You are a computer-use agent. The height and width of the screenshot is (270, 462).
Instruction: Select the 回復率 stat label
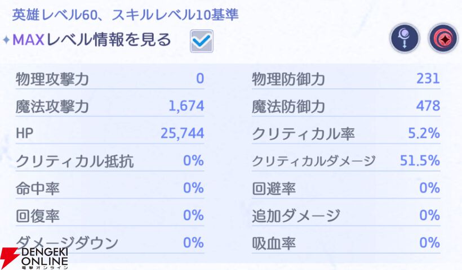click(x=38, y=215)
